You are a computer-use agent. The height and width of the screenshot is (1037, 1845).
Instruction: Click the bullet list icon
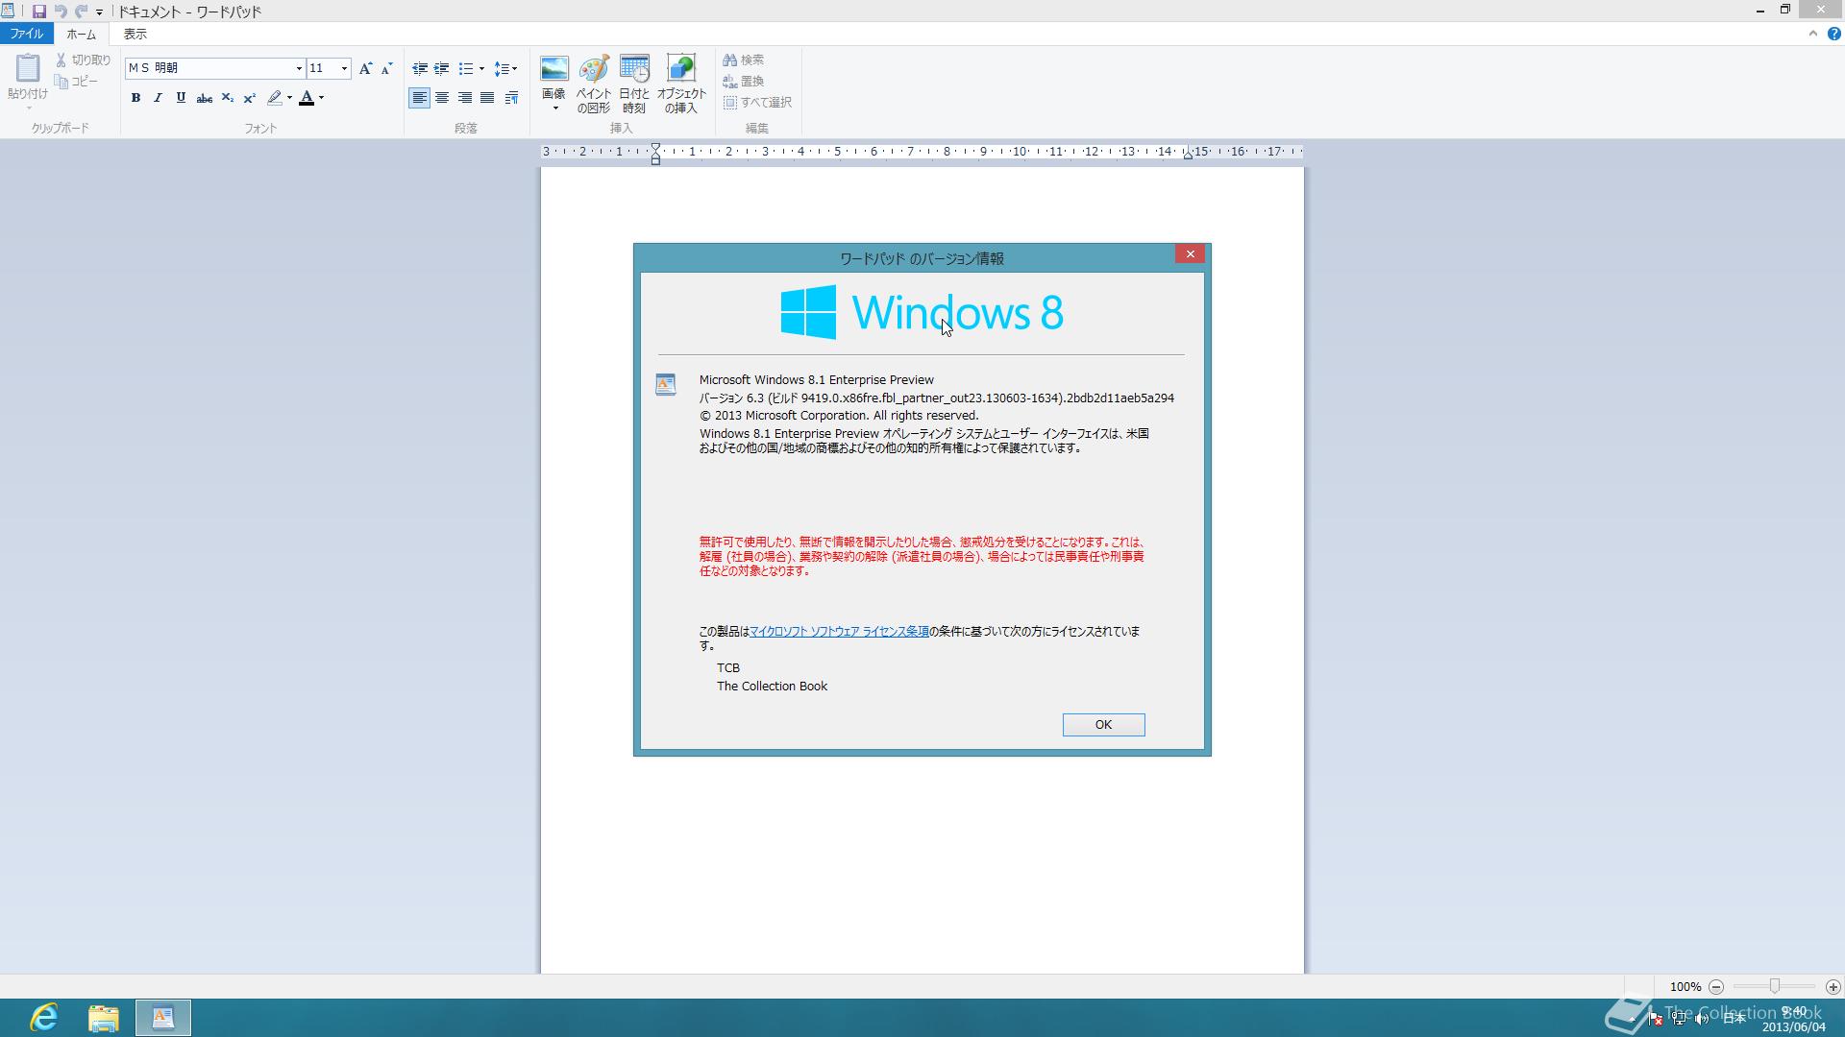point(466,68)
